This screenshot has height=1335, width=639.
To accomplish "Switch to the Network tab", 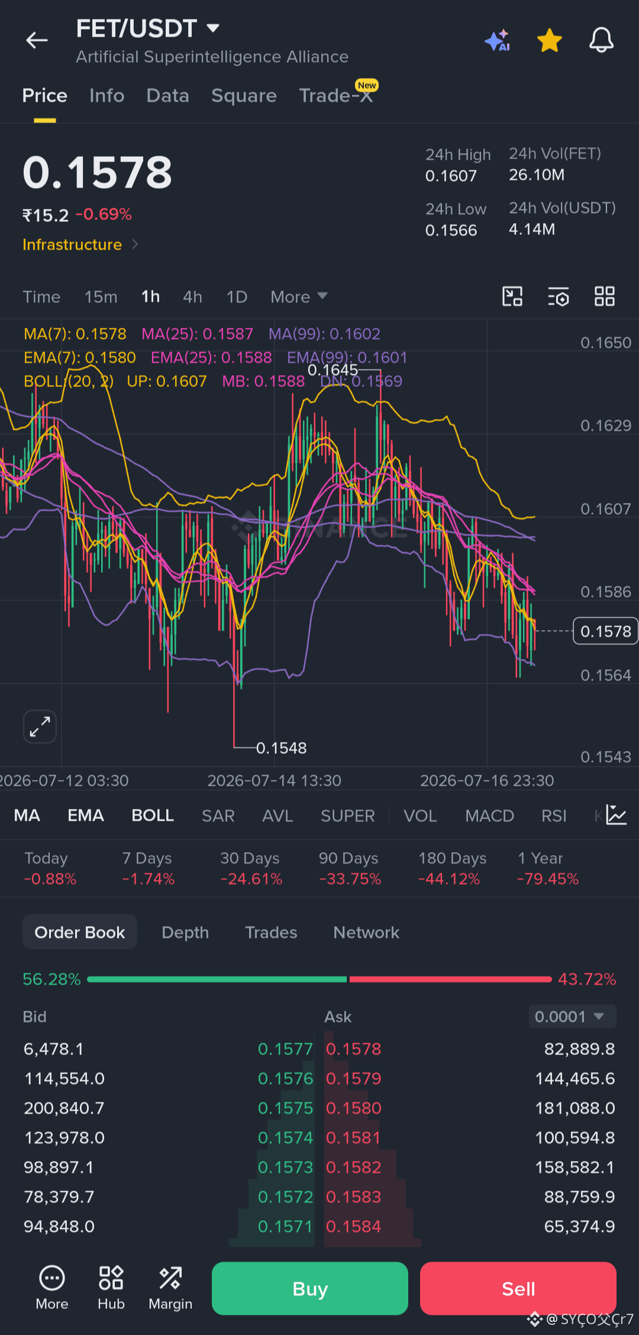I will click(x=366, y=932).
